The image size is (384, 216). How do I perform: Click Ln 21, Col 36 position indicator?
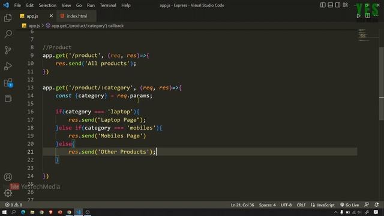pyautogui.click(x=242, y=205)
